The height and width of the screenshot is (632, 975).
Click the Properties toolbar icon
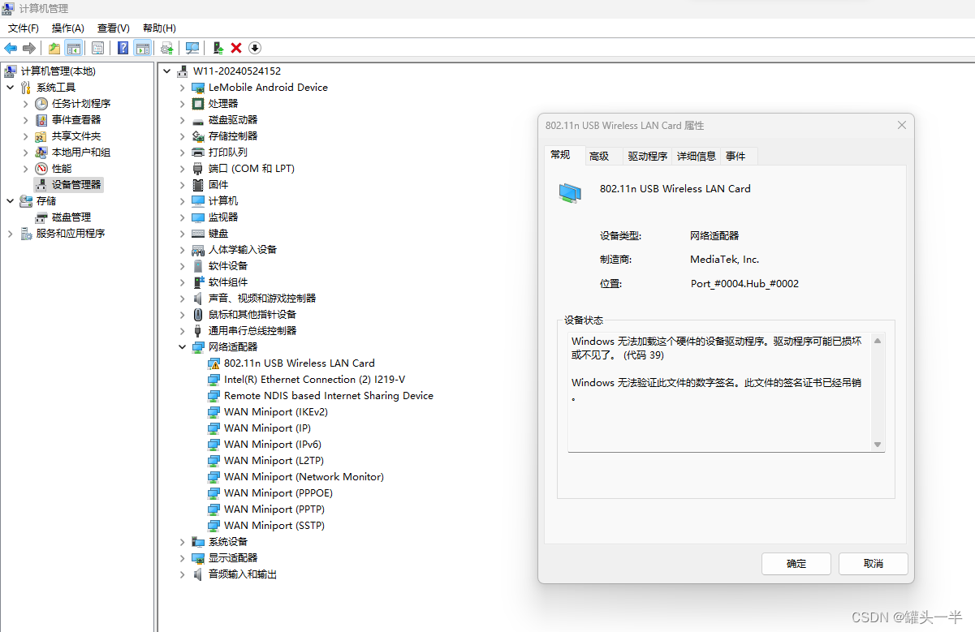tap(97, 48)
